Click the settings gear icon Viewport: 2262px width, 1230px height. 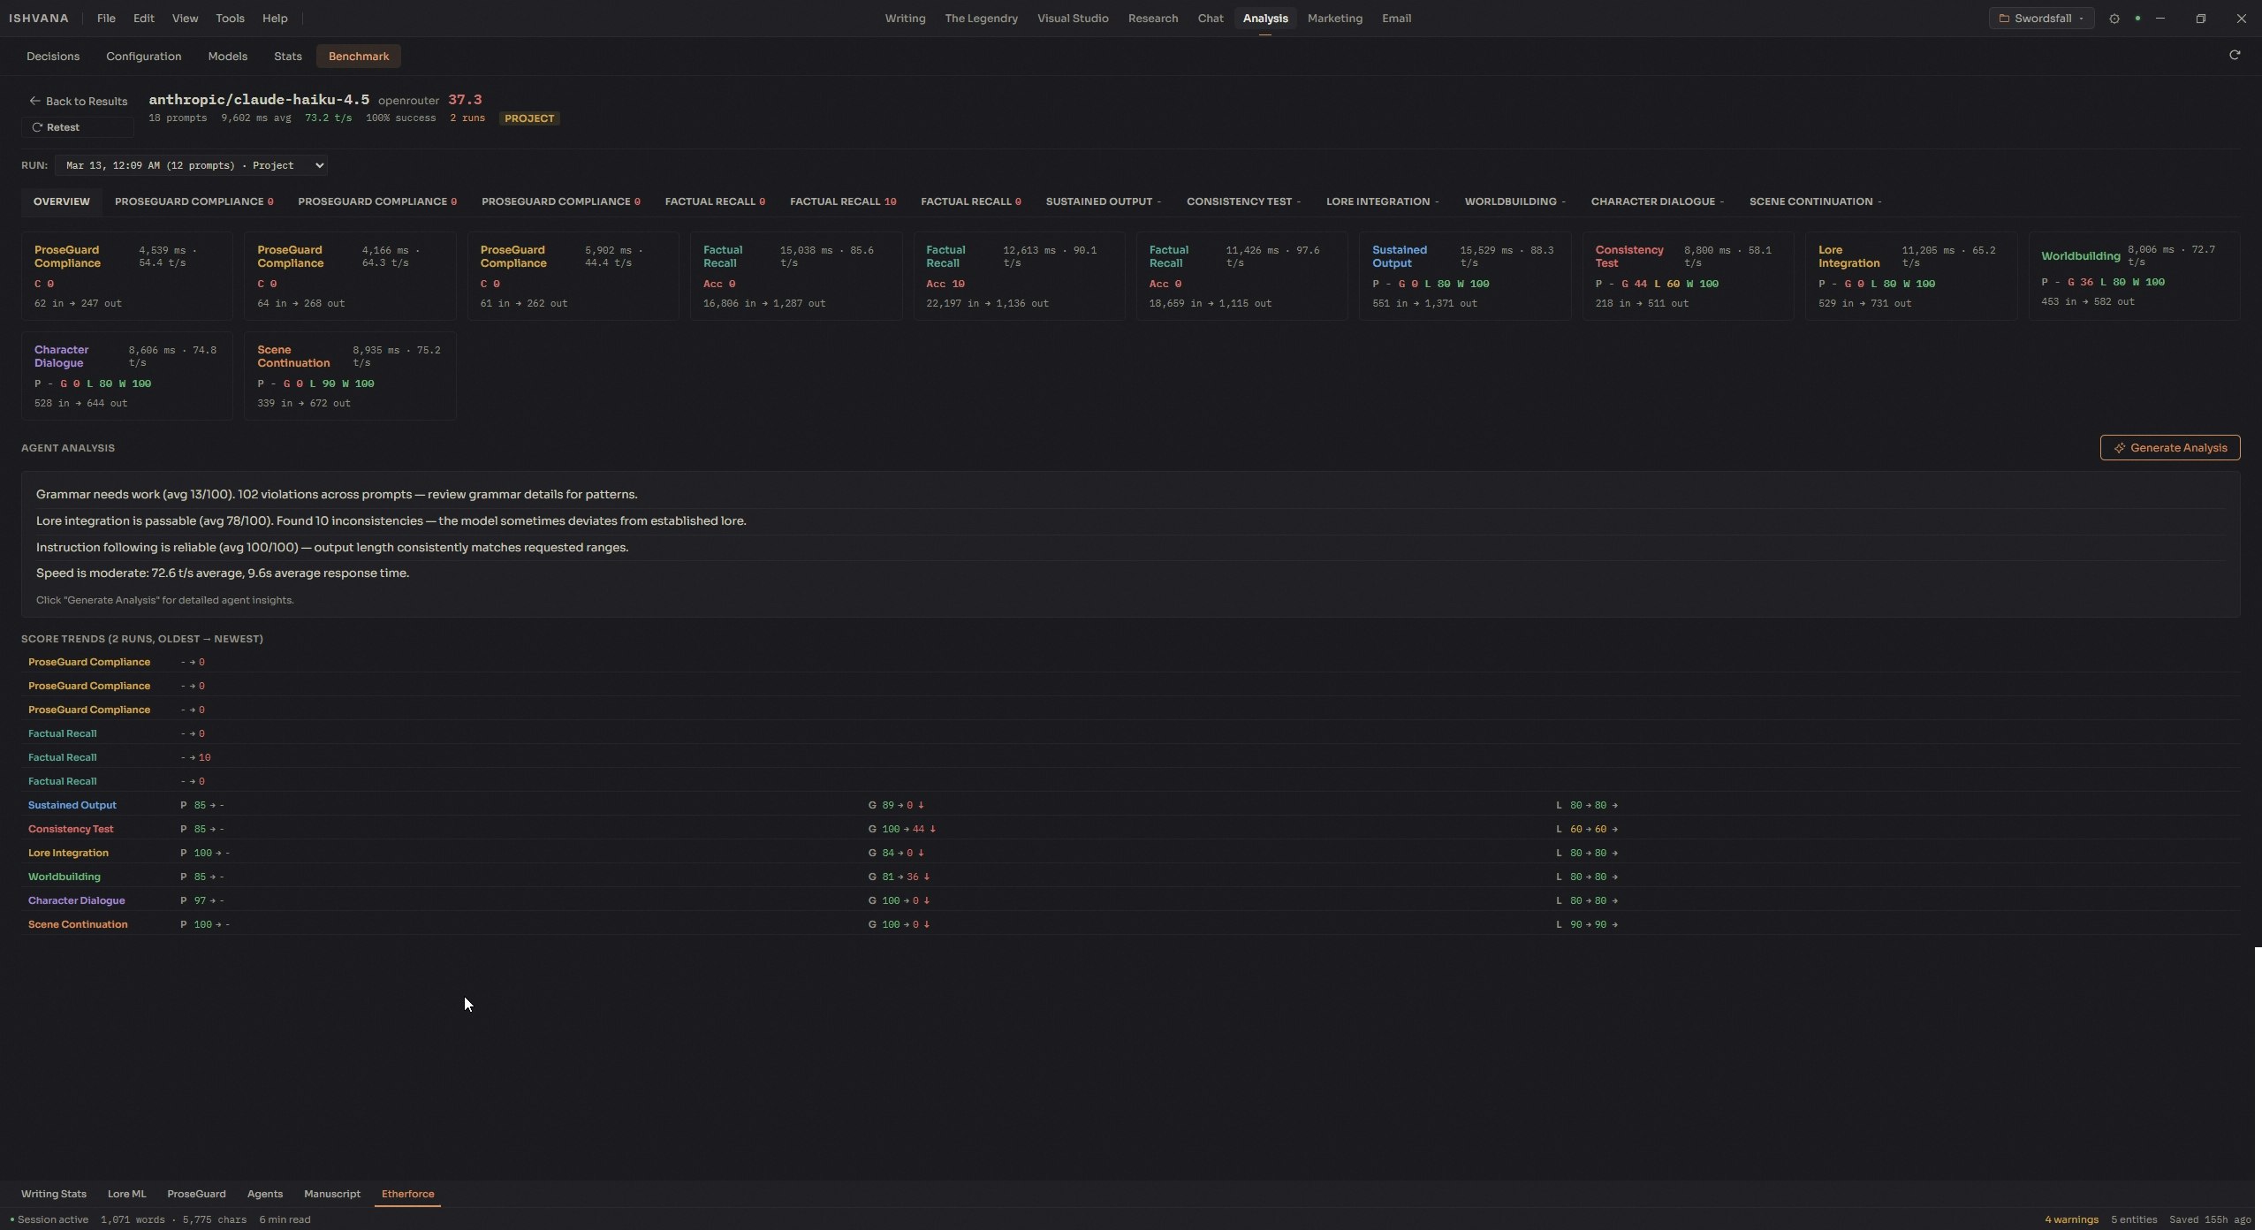2114,19
